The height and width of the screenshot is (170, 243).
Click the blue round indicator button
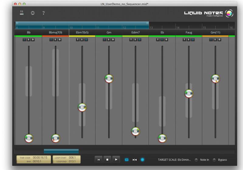tap(142, 160)
